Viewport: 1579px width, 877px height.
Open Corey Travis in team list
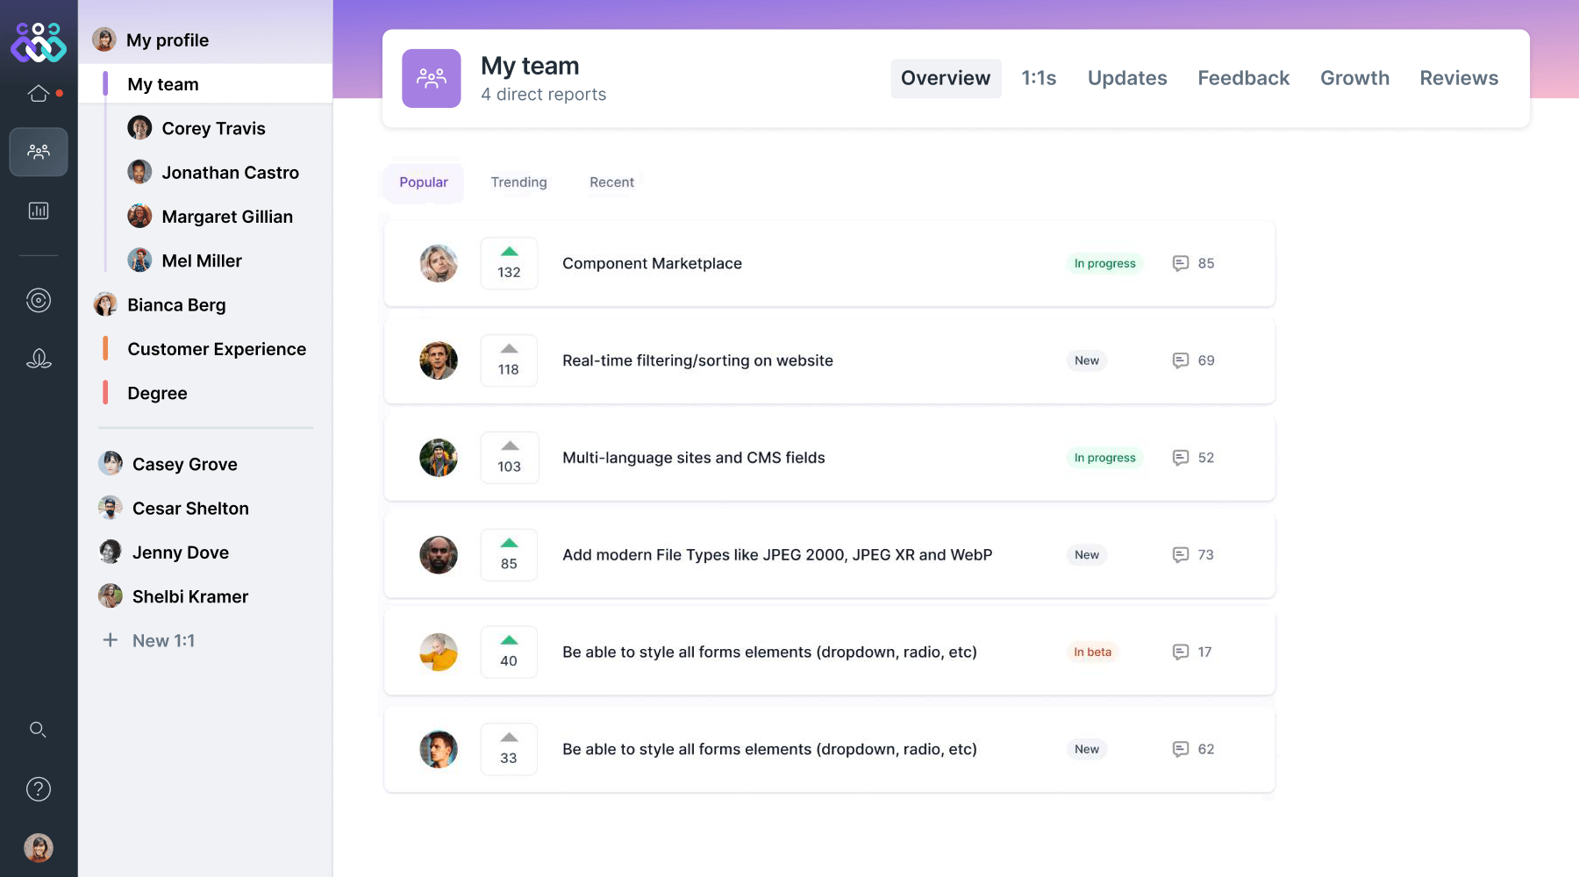(x=213, y=128)
